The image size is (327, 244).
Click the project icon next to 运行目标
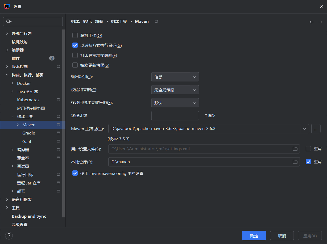tap(59, 175)
